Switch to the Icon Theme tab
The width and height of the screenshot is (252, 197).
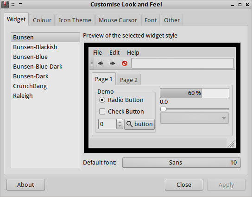pos(75,20)
